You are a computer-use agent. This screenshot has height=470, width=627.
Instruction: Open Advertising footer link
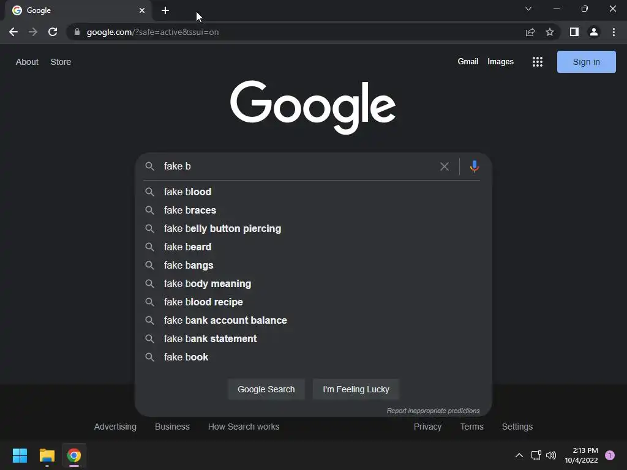click(115, 427)
